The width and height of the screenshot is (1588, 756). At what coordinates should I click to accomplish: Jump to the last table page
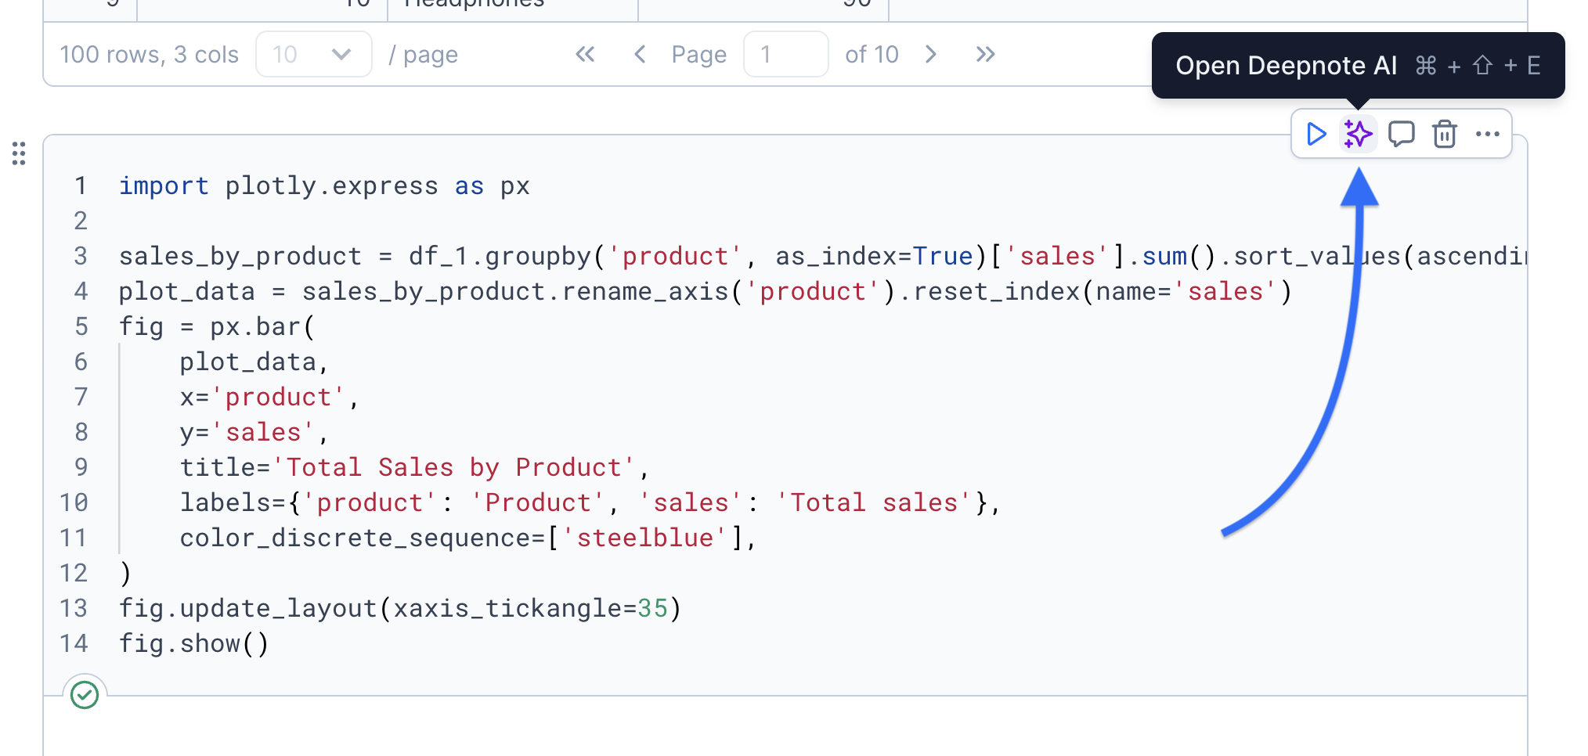pyautogui.click(x=985, y=54)
